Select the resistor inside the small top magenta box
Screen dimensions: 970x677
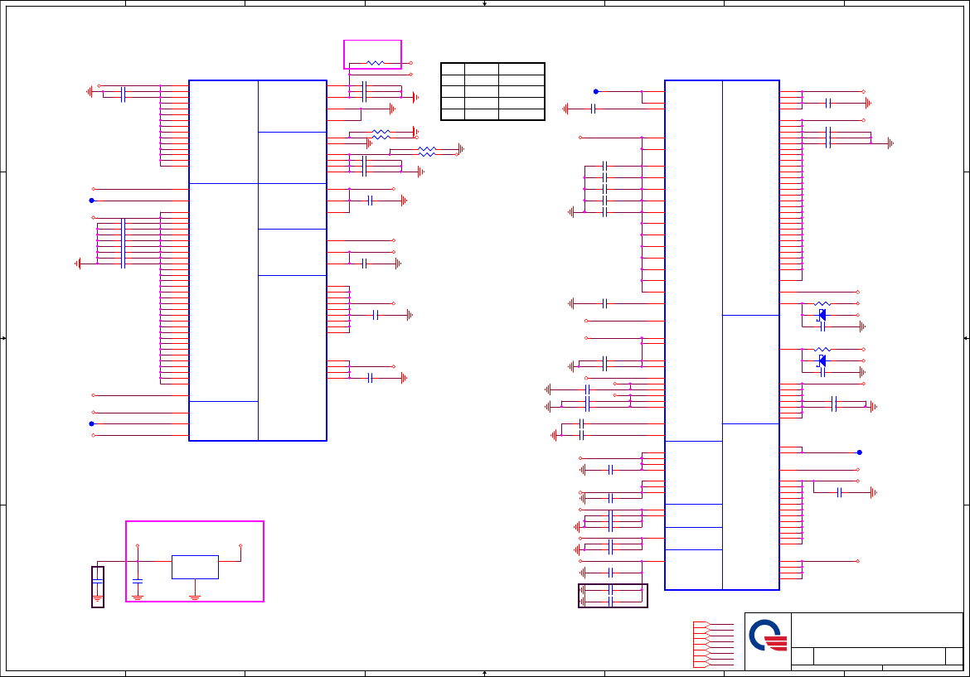(375, 63)
